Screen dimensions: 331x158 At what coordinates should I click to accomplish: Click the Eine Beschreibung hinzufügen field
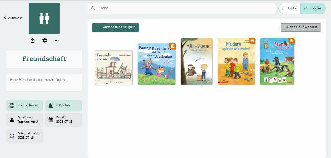click(x=44, y=82)
